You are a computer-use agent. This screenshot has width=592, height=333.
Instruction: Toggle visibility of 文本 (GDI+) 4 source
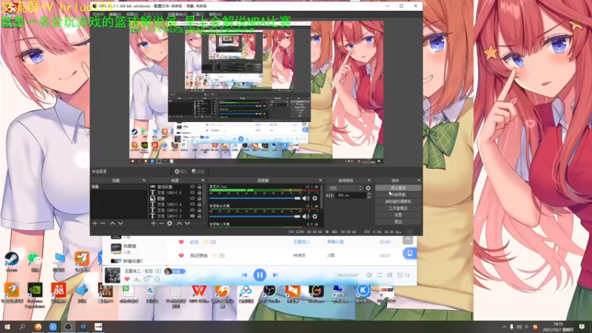(x=192, y=204)
